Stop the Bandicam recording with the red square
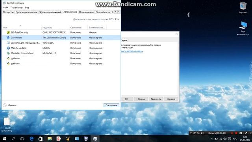The height and width of the screenshot is (142, 252). point(236,133)
